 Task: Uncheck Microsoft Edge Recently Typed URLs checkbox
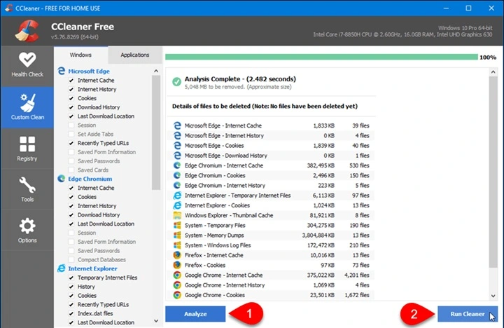click(71, 143)
